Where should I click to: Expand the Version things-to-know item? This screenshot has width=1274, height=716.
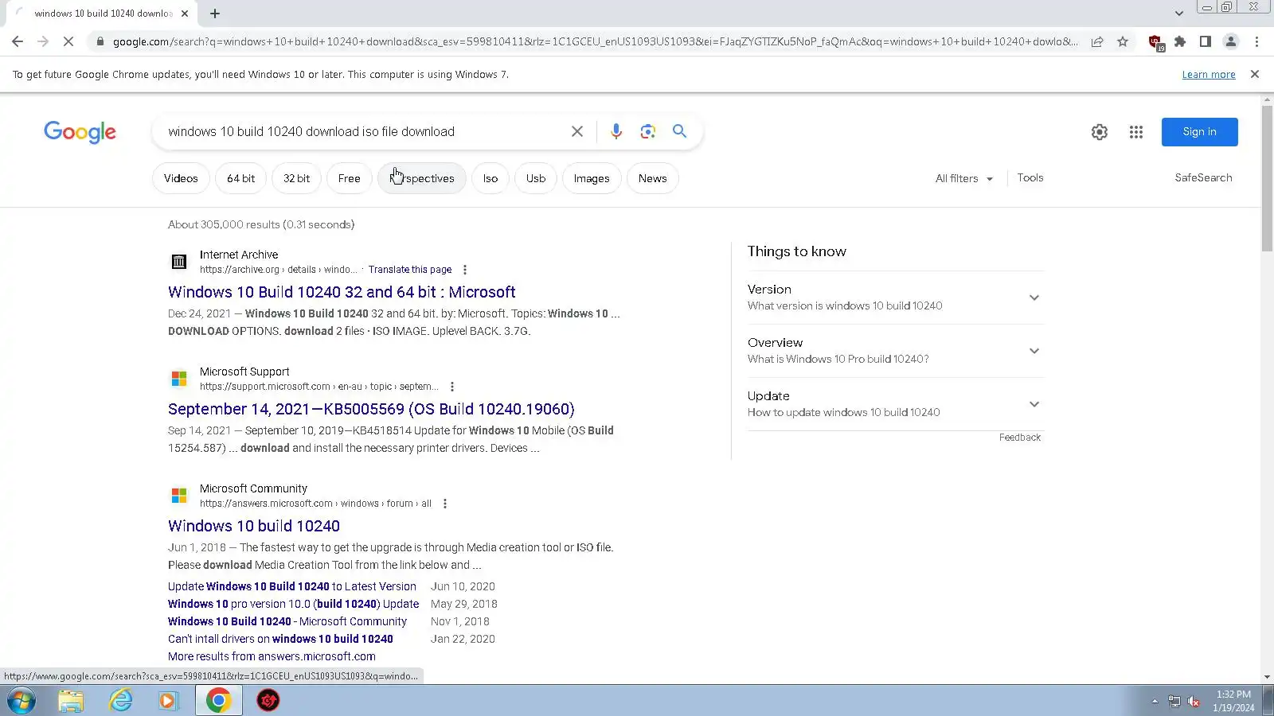895,298
